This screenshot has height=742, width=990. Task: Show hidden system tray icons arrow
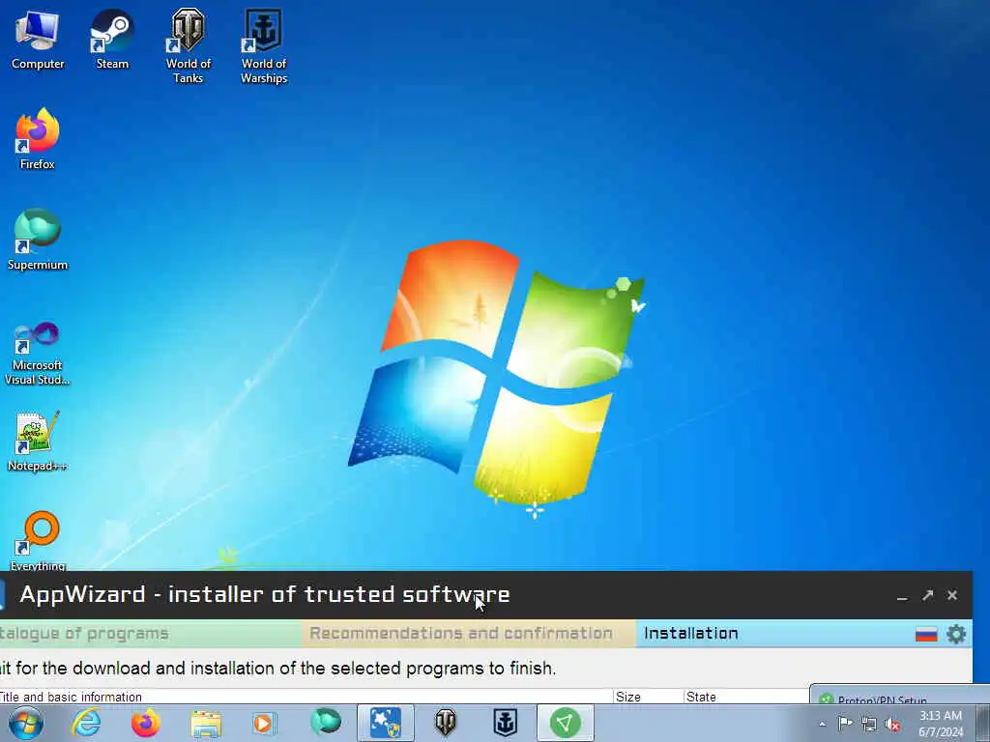point(822,724)
